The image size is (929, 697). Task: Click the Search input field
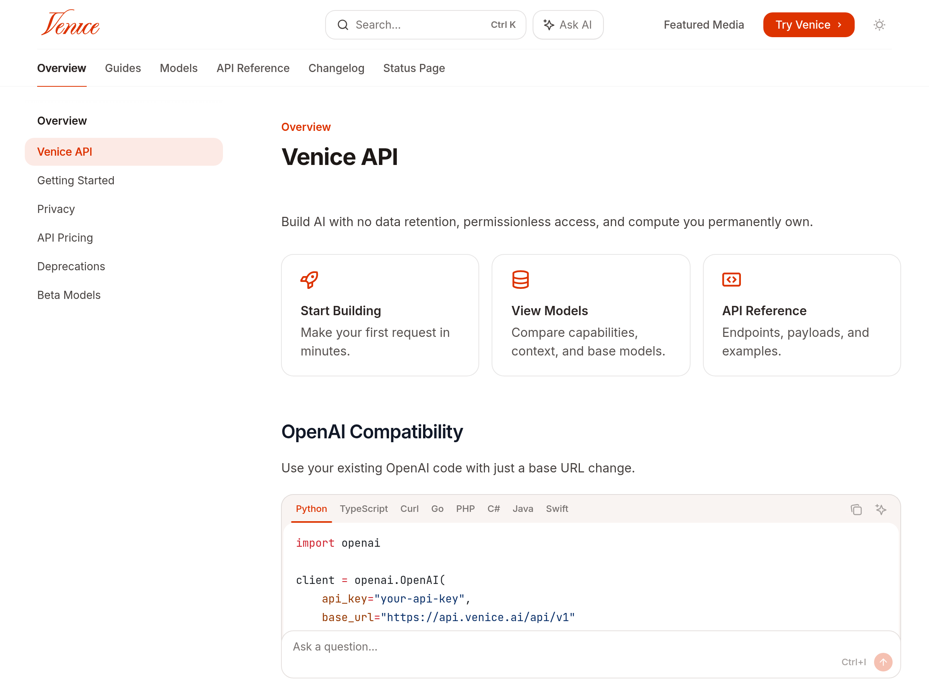point(425,25)
